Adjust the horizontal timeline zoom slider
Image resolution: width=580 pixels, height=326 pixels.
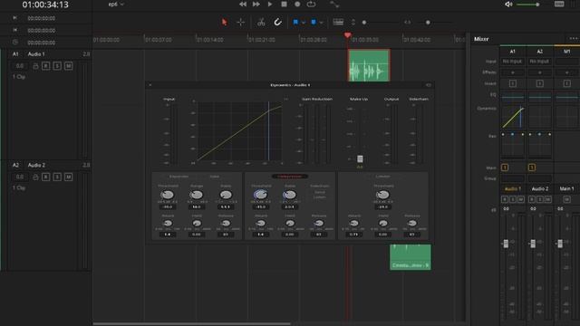(x=428, y=23)
